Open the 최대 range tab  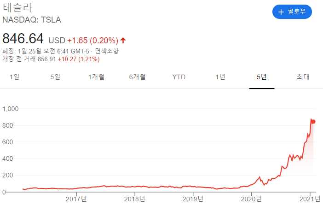303,77
